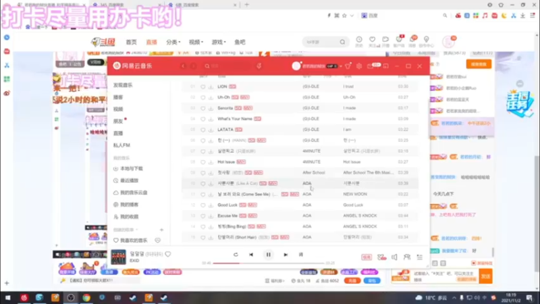The height and width of the screenshot is (304, 540).
Task: Switch NetEase to mini player mode
Action: [385, 66]
